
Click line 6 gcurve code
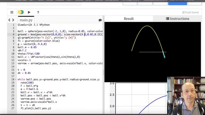tap(39, 41)
